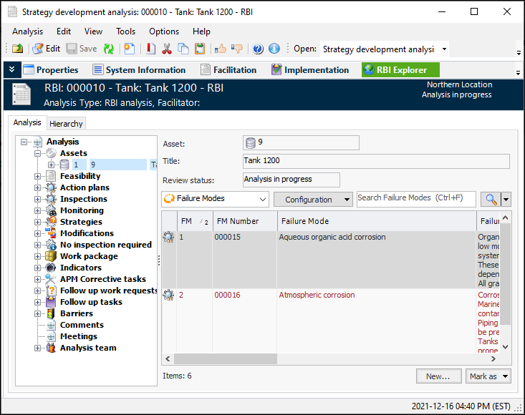This screenshot has height=415, width=525.
Task: Open the Tools menu
Action: (x=125, y=31)
